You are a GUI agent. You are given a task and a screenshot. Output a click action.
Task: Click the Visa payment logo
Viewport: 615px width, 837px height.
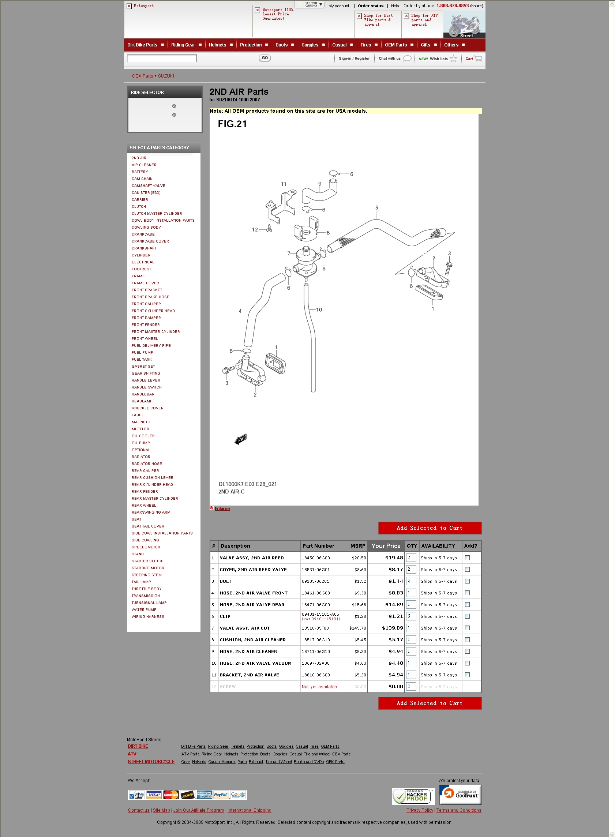(x=154, y=795)
